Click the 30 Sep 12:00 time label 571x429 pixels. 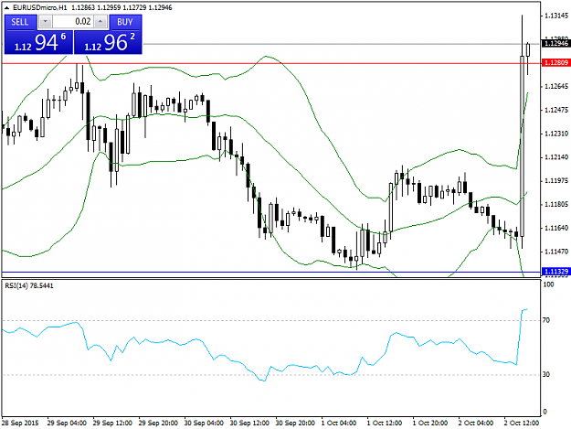(x=249, y=423)
